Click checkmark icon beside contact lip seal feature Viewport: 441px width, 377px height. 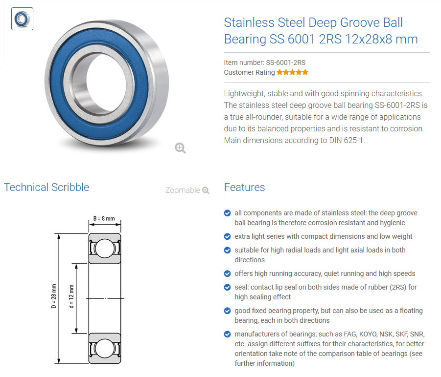pyautogui.click(x=227, y=287)
